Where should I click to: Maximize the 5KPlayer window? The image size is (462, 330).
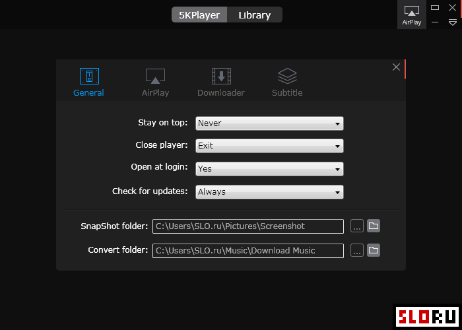point(435,8)
